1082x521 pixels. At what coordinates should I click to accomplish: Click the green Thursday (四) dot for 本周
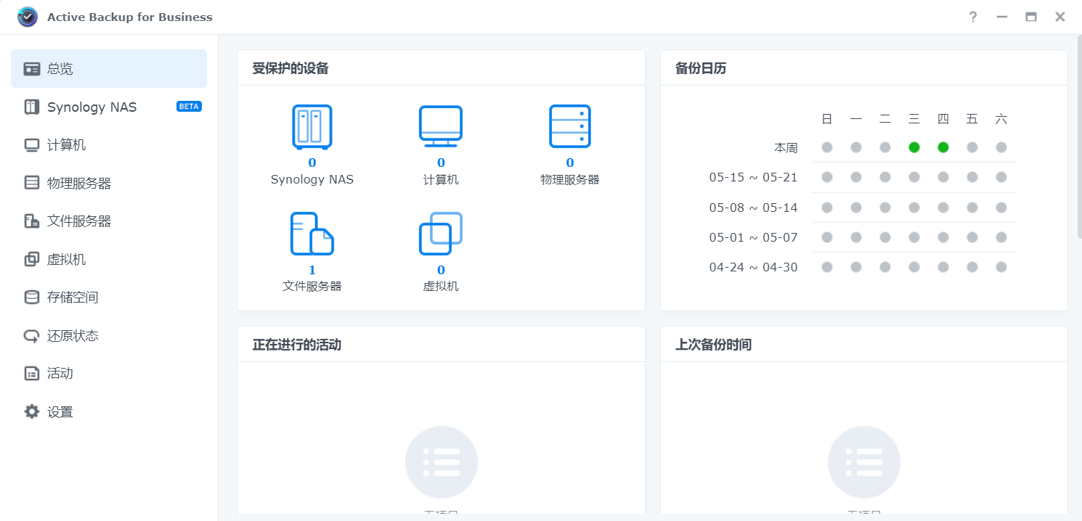coord(943,147)
